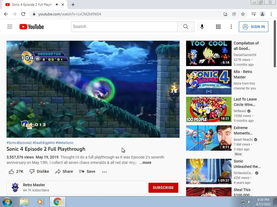The height and width of the screenshot is (207, 277).
Task: Open Windows Start menu
Action: pyautogui.click(x=7, y=202)
